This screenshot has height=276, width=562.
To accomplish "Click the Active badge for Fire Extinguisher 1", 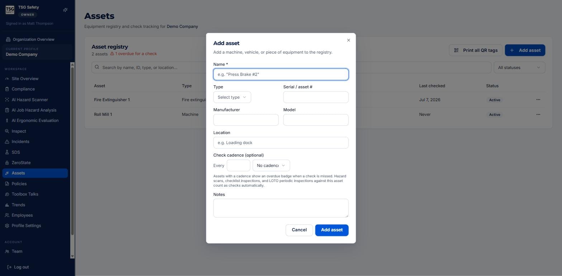I will [495, 100].
